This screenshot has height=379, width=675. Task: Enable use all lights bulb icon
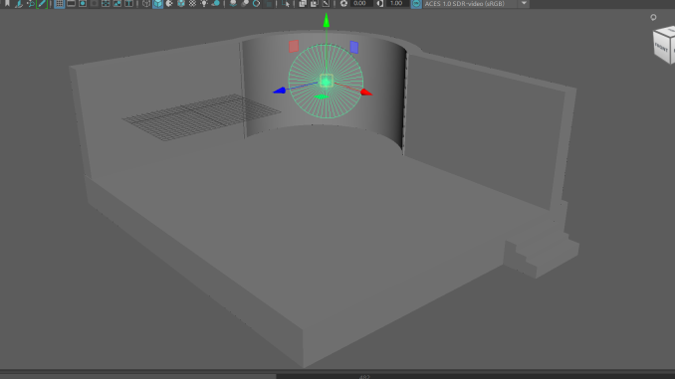point(204,3)
